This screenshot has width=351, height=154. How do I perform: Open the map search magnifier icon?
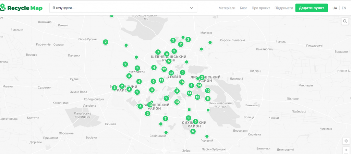click(x=345, y=22)
